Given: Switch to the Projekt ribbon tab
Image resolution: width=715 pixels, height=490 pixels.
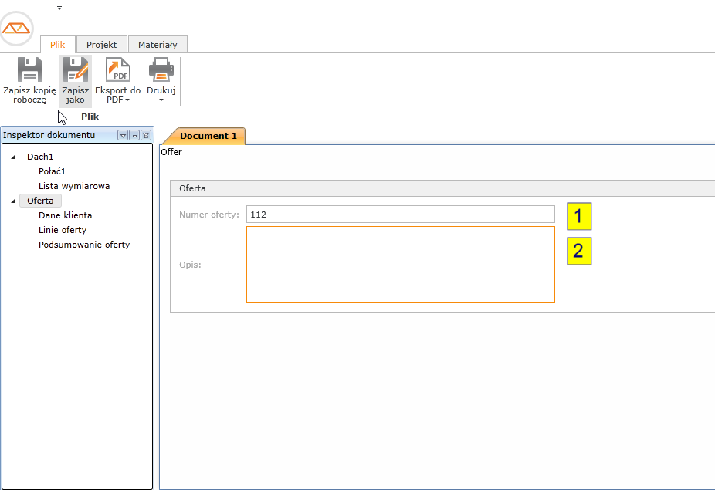Looking at the screenshot, I should 101,45.
